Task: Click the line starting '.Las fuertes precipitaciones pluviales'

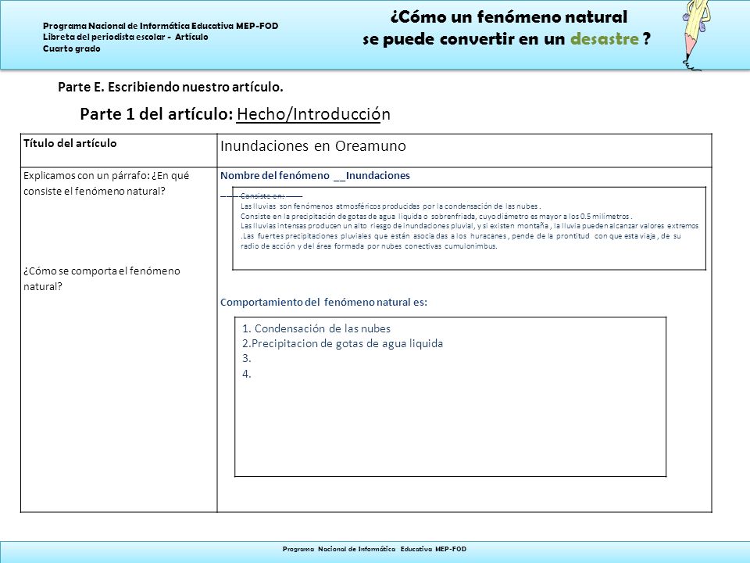Action: (x=461, y=236)
